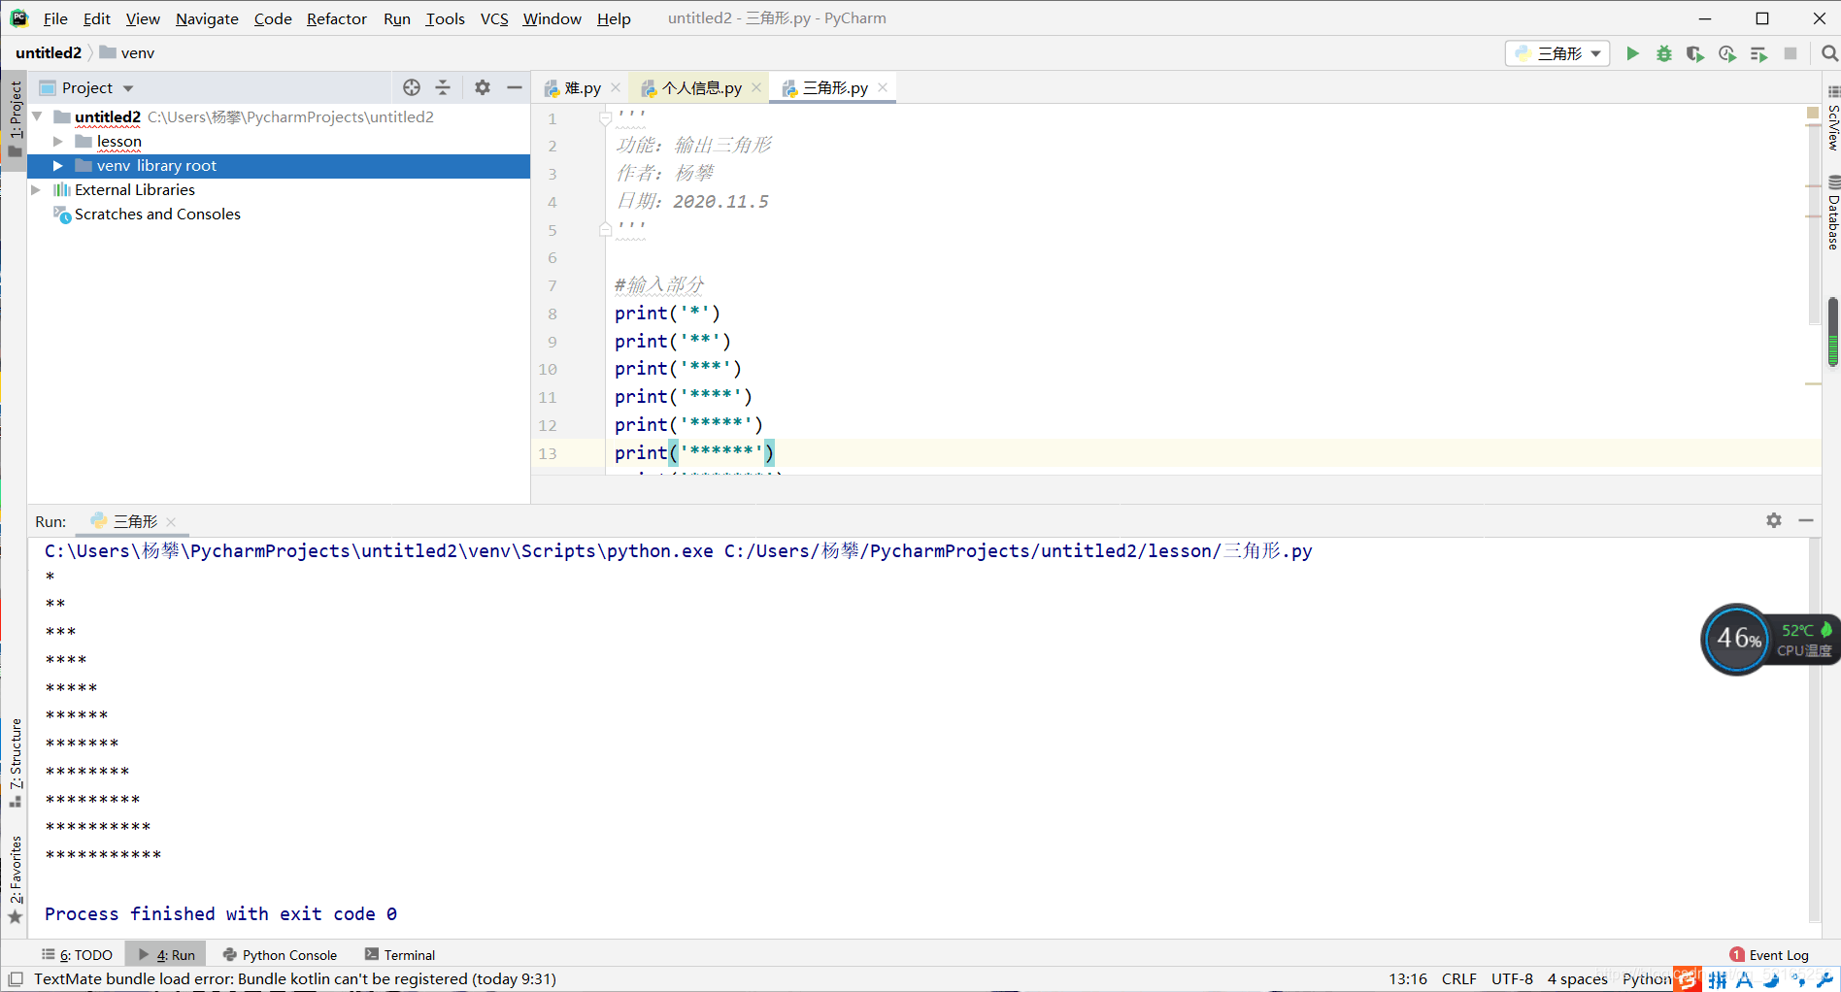Screen dimensions: 1841x992
Task: Open the View menu
Action: click(143, 18)
